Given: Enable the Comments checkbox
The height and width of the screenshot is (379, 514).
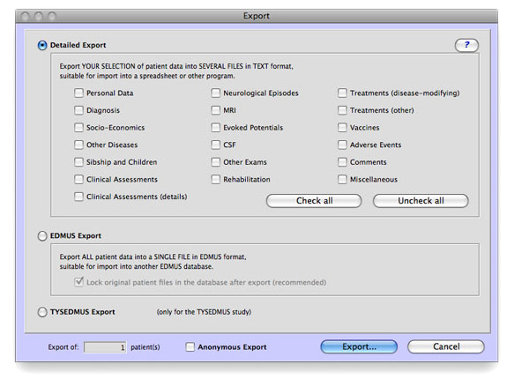Looking at the screenshot, I should [342, 162].
